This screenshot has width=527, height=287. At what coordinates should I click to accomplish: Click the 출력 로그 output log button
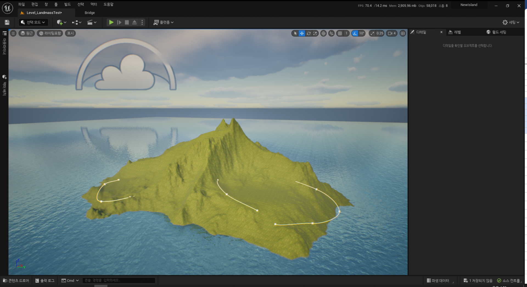click(x=45, y=280)
